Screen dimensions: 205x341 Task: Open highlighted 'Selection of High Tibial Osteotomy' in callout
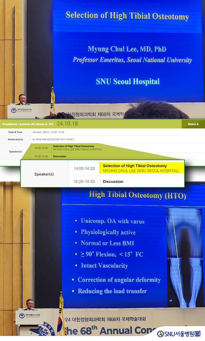135,166
